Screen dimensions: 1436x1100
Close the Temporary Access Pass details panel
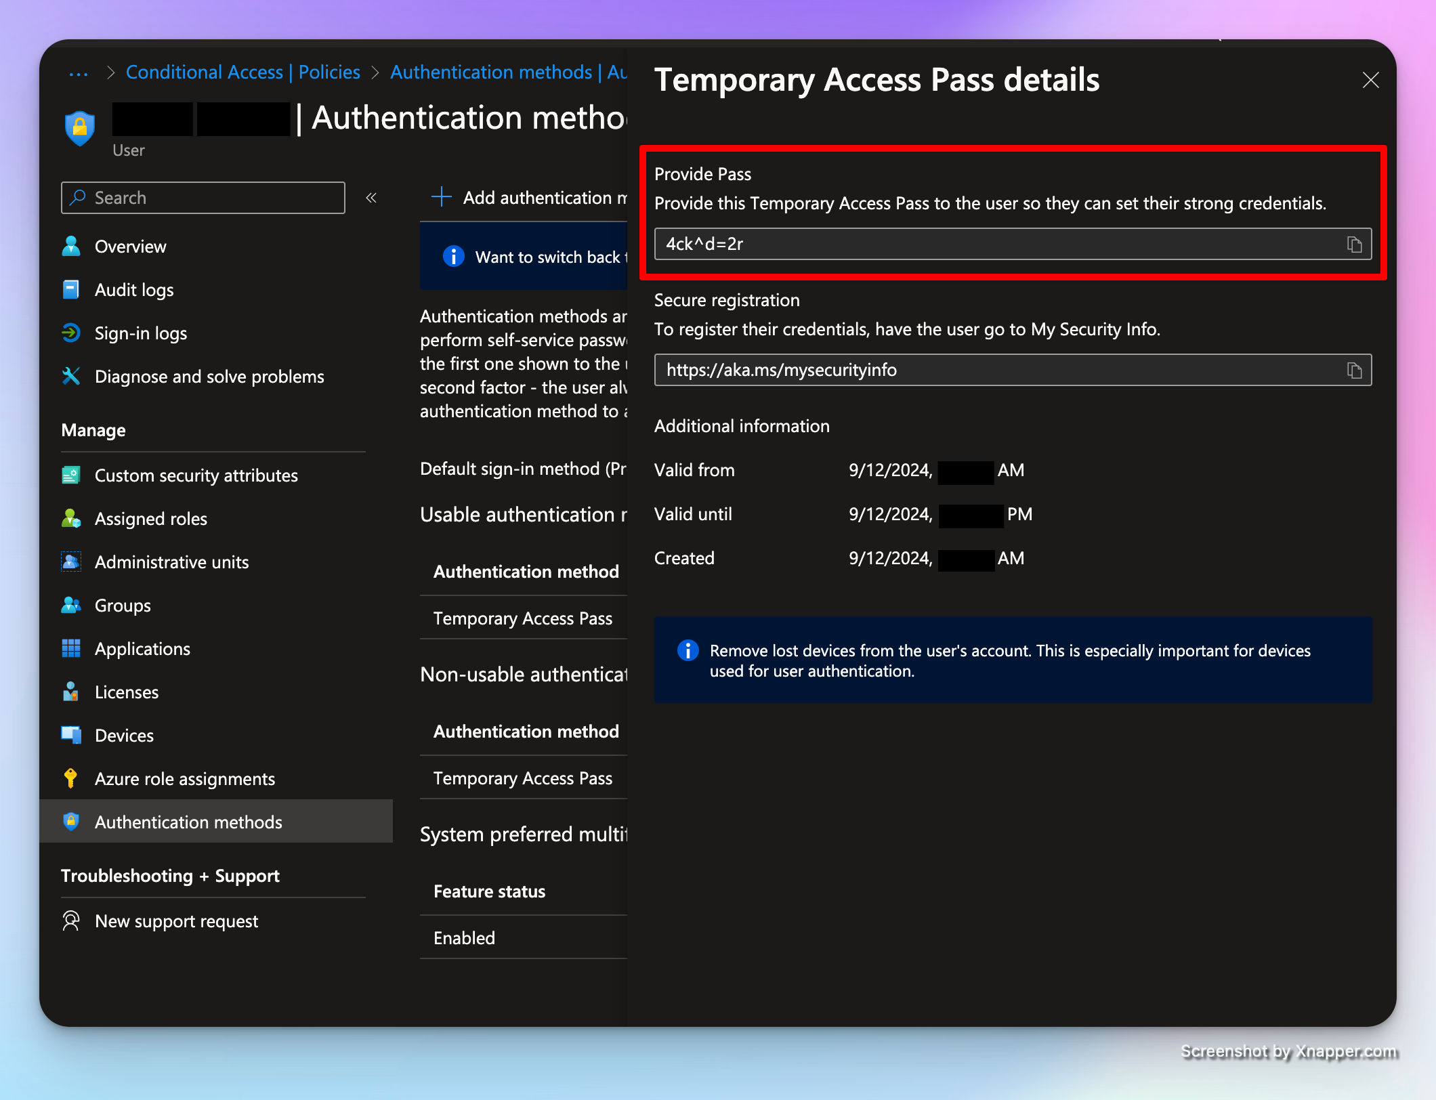pyautogui.click(x=1370, y=81)
